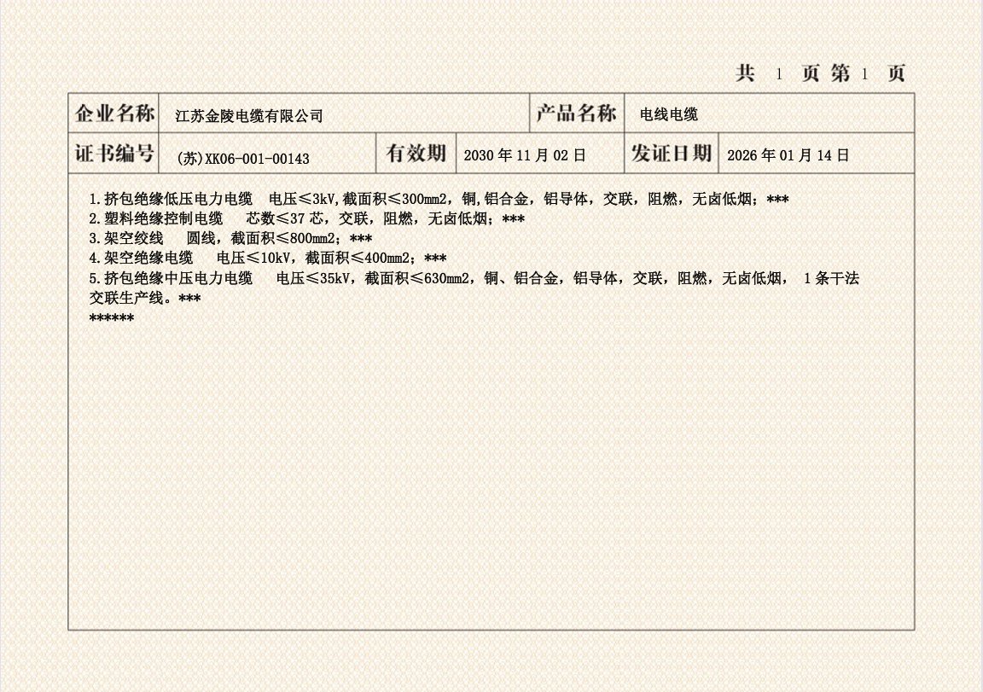Click the 发证日期 header label
The height and width of the screenshot is (692, 983).
[x=671, y=154]
